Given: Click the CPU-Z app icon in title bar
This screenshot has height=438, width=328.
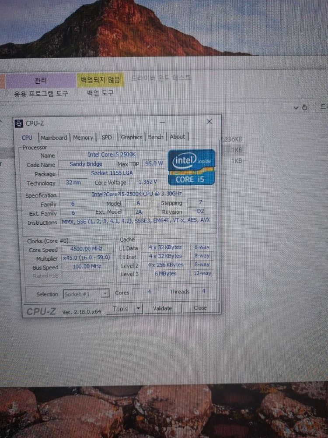Looking at the screenshot, I should (19, 124).
